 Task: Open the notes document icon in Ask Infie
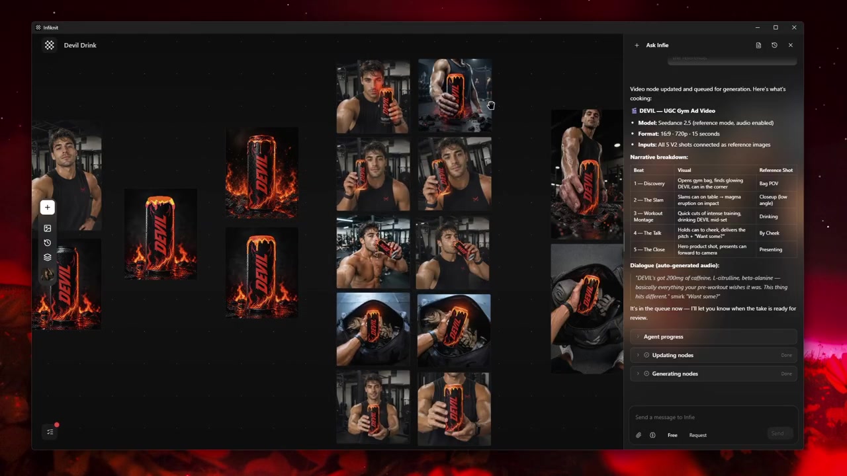[758, 45]
